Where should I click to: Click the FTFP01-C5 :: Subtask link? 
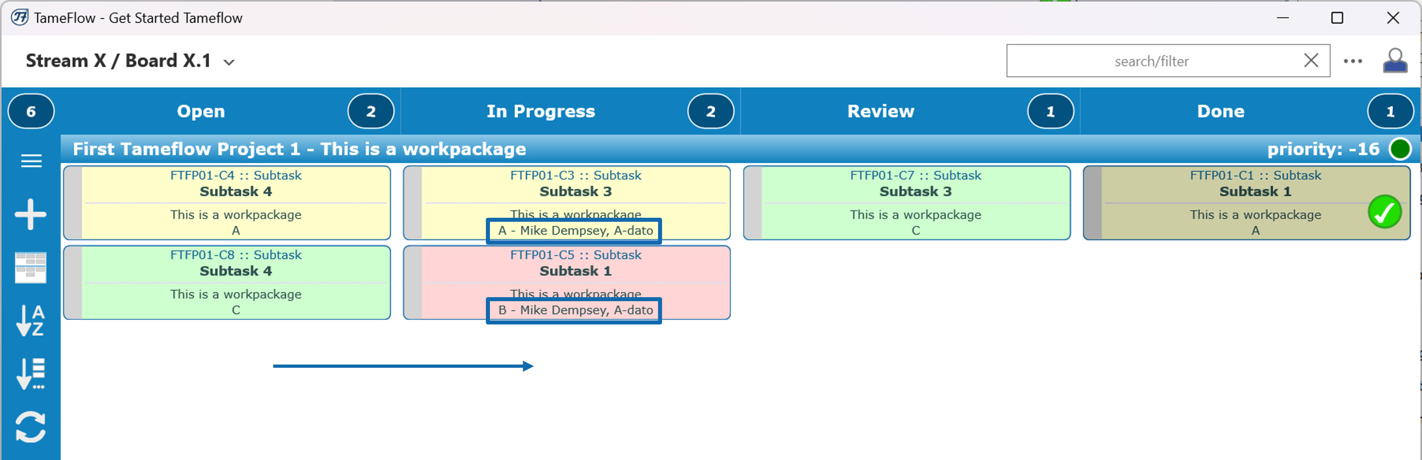576,255
